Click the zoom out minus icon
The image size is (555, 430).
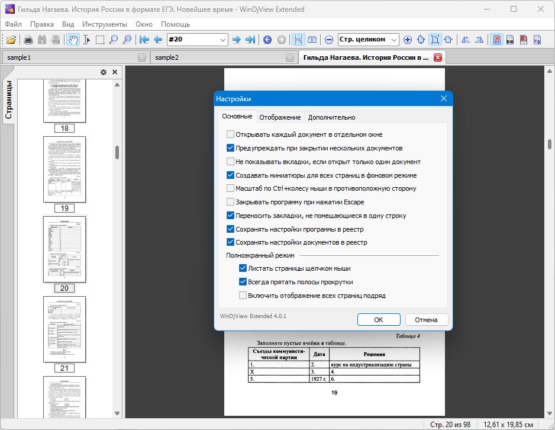[329, 40]
